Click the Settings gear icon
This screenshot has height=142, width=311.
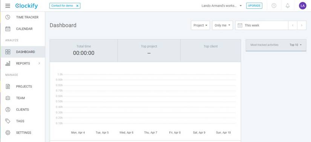(x=8, y=133)
